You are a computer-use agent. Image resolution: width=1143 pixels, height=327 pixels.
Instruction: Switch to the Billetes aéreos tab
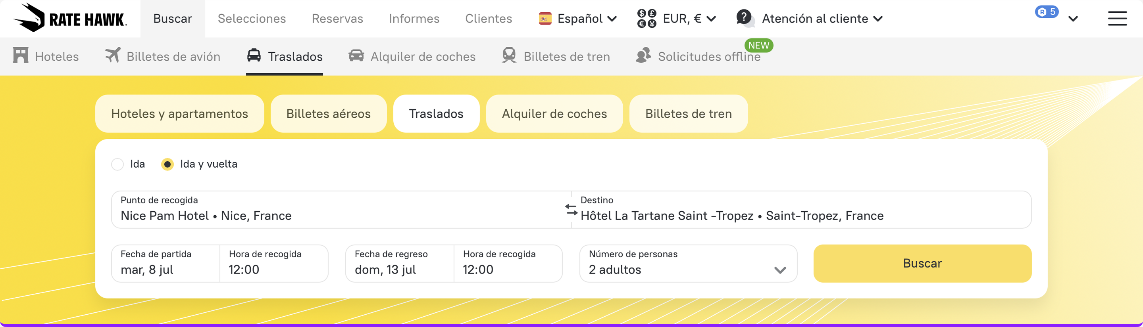[x=328, y=114]
